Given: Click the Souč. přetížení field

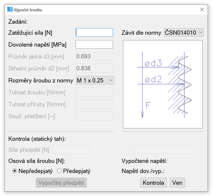Looking at the screenshot, I should click(x=94, y=116).
